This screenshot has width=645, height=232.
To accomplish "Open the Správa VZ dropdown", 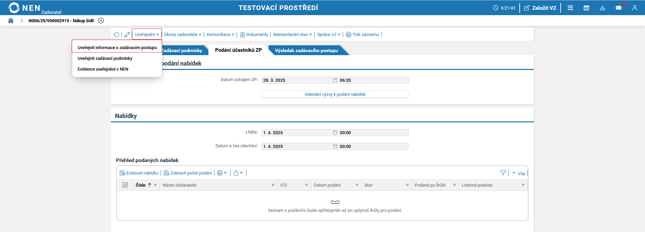I will pos(329,35).
